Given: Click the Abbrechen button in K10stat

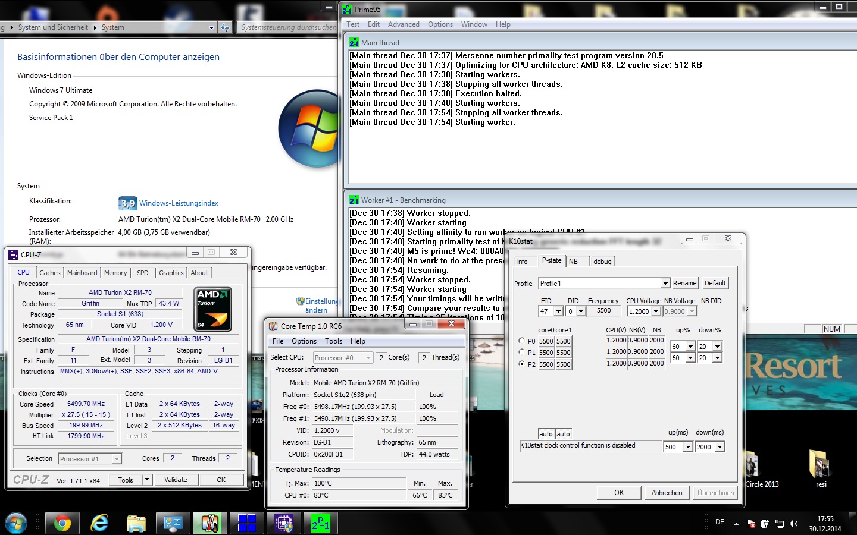Looking at the screenshot, I should coord(667,493).
